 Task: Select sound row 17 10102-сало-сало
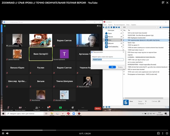[146, 72]
